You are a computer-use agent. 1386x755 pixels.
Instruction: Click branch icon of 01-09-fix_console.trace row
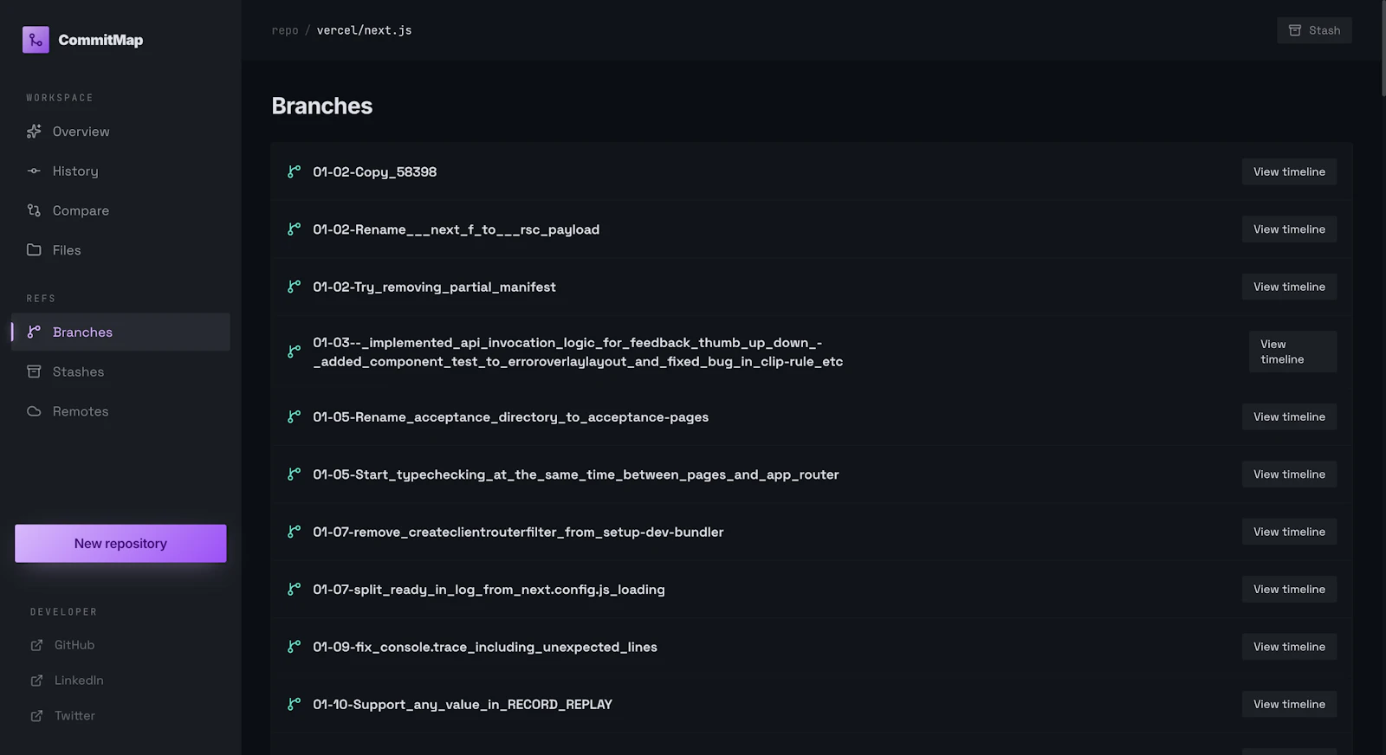coord(295,647)
